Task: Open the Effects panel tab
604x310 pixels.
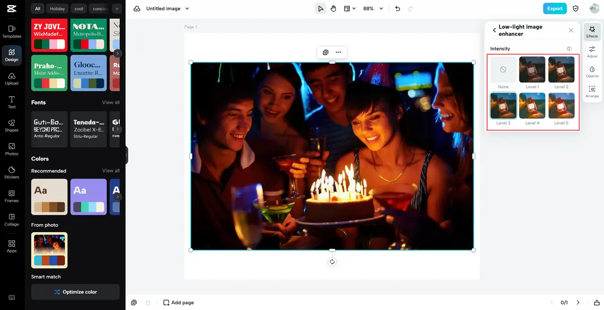Action: tap(592, 32)
